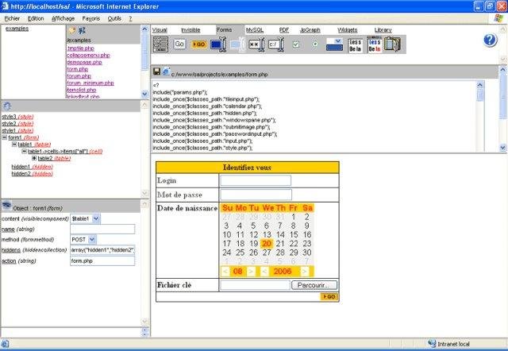Pick the black-text textarea component icon

pos(355,45)
